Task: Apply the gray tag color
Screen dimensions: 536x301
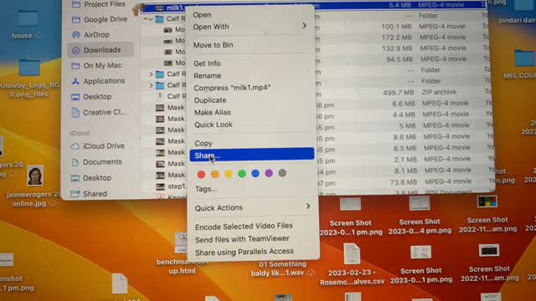Action: 282,173
